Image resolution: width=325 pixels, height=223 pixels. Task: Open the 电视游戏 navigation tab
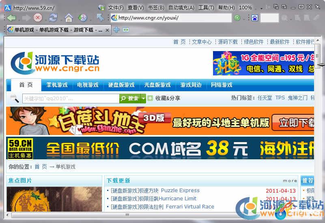point(88,85)
